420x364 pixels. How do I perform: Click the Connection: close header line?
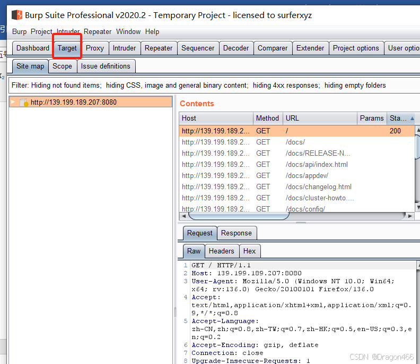click(x=227, y=353)
